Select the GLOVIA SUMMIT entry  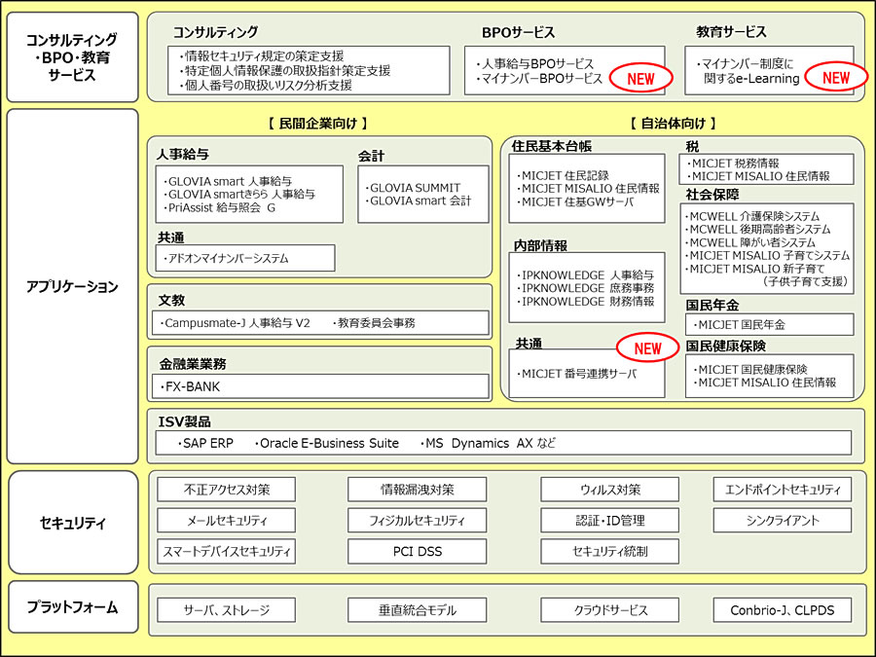414,188
